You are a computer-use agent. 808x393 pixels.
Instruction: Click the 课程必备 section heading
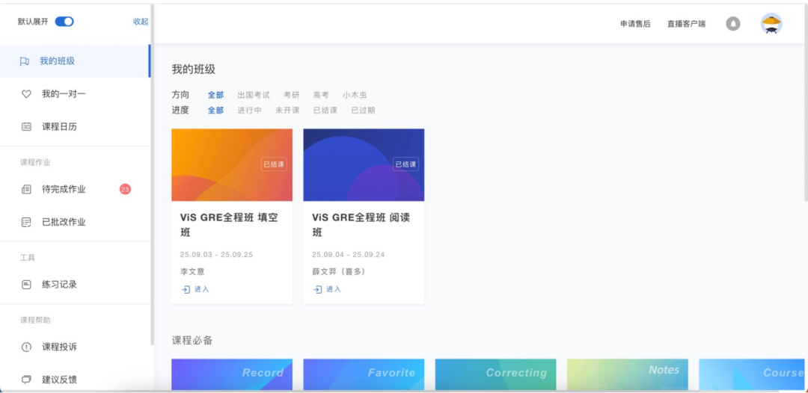click(x=192, y=341)
